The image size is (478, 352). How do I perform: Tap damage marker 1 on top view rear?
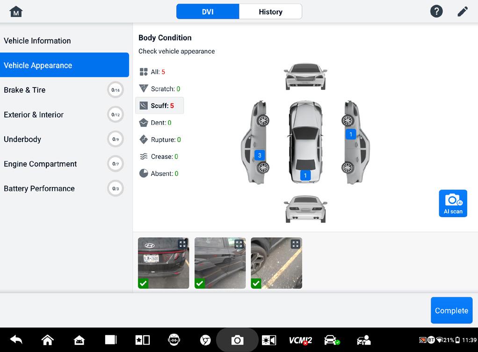(x=305, y=176)
